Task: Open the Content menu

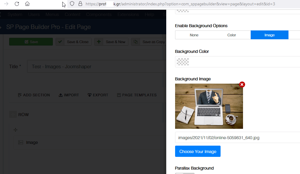Action: point(73,14)
